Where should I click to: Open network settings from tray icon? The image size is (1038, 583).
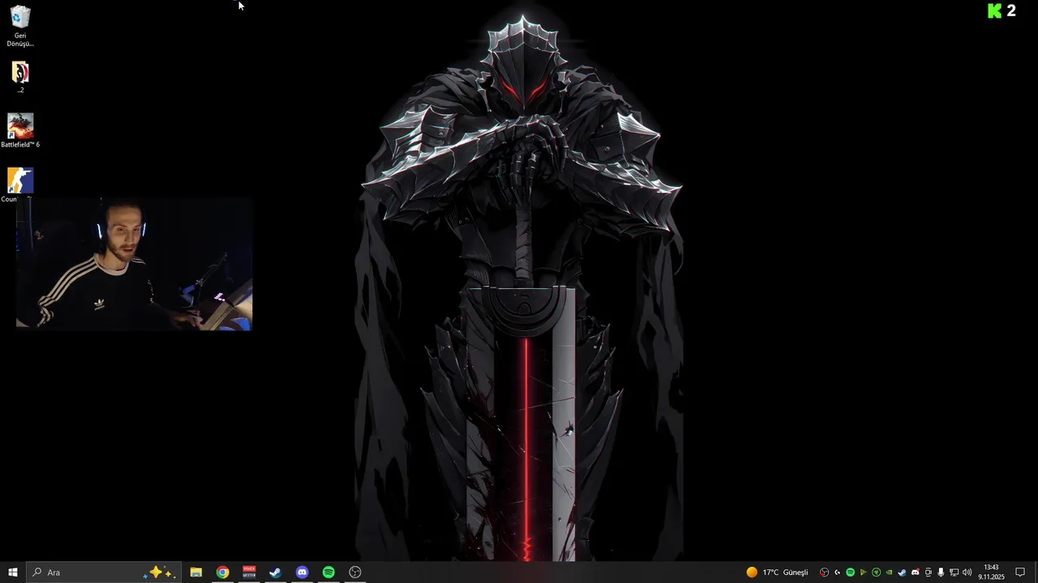[954, 572]
